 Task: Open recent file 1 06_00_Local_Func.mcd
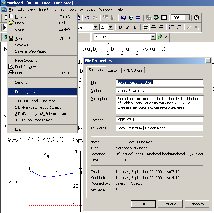pos(42,101)
